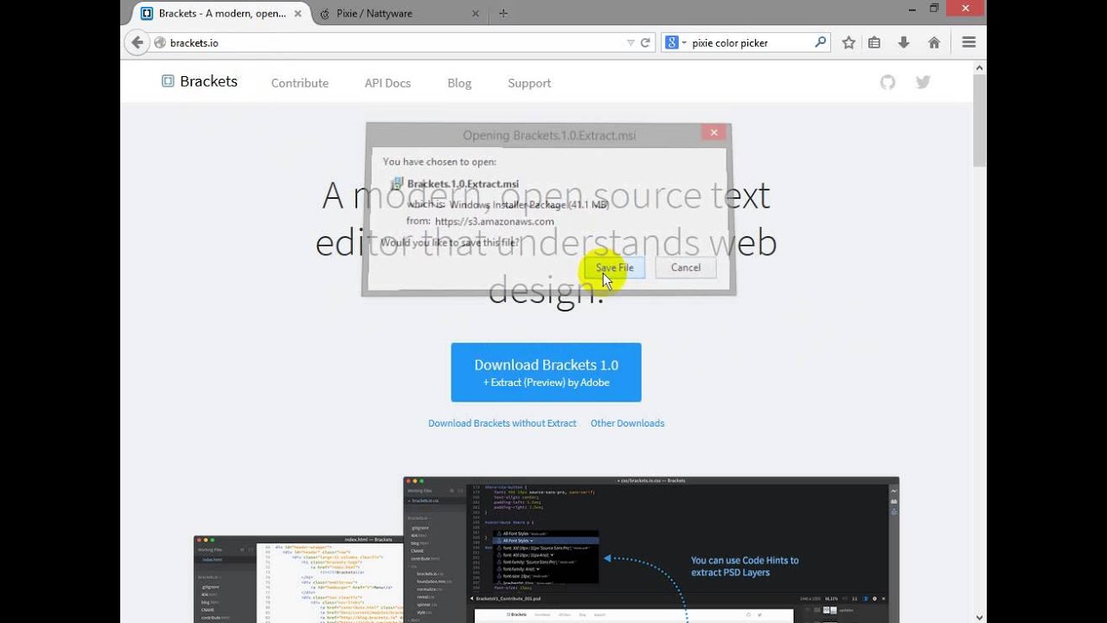The image size is (1107, 623).
Task: Expand the URL history dropdown arrow
Action: click(630, 42)
